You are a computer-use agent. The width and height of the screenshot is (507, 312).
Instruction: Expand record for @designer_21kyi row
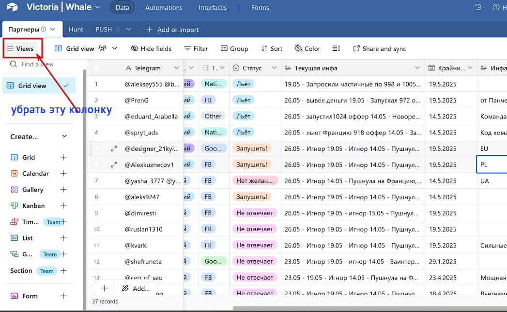tap(114, 149)
